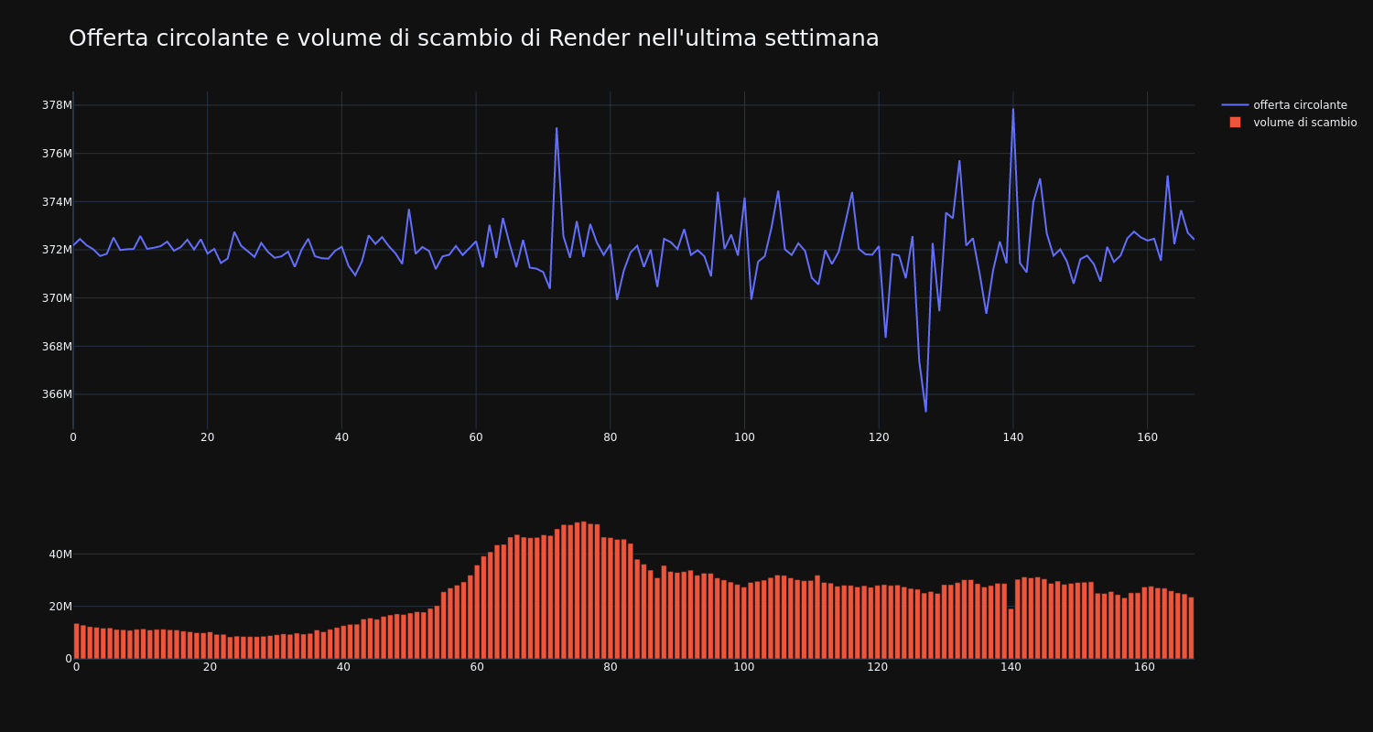Click the blue line icon in the legend

point(1235,105)
